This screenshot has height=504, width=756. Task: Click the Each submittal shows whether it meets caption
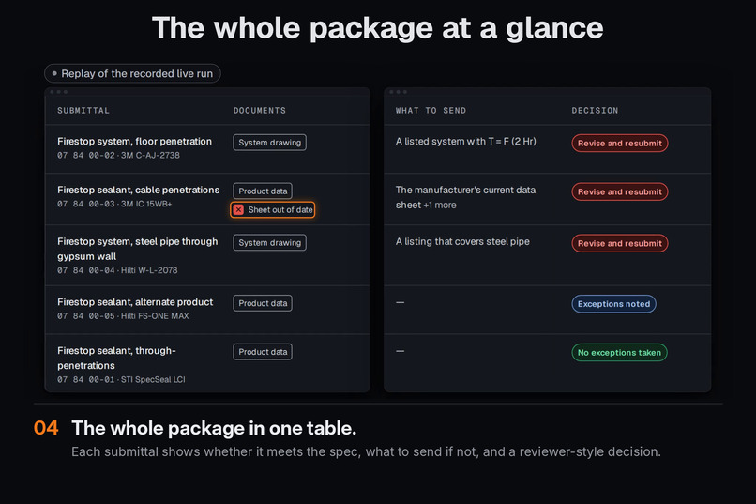(366, 452)
